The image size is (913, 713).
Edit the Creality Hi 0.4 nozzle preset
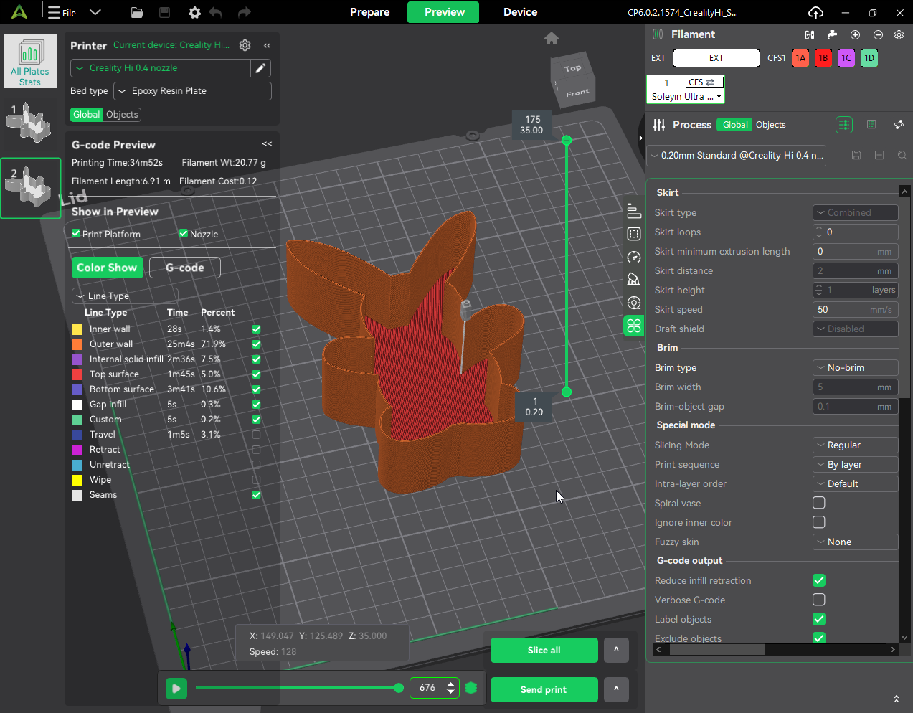(261, 68)
